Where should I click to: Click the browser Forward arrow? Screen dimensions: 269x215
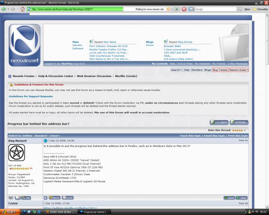13,9
